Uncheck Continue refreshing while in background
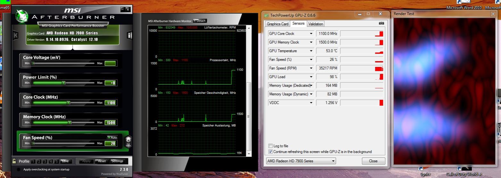Viewport: 501px width, 178px height. point(271,152)
